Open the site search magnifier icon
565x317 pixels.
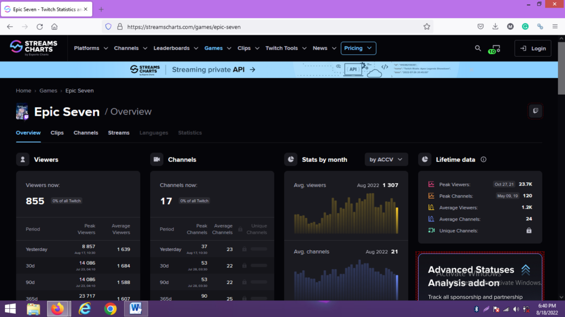[x=478, y=48]
